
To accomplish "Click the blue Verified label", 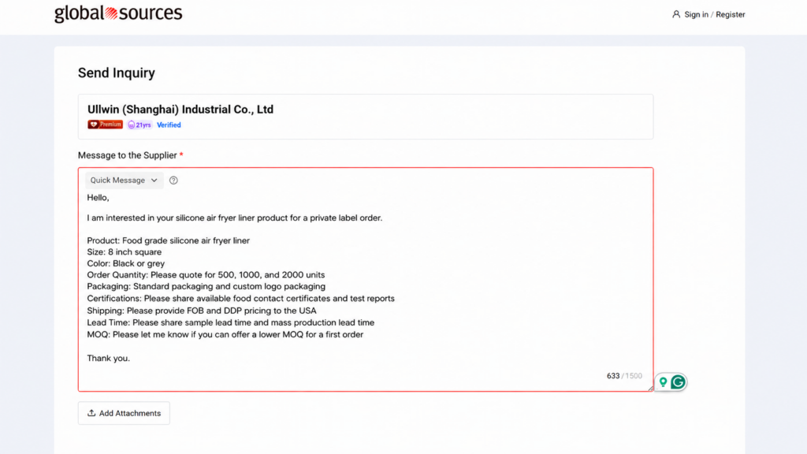I will point(169,125).
